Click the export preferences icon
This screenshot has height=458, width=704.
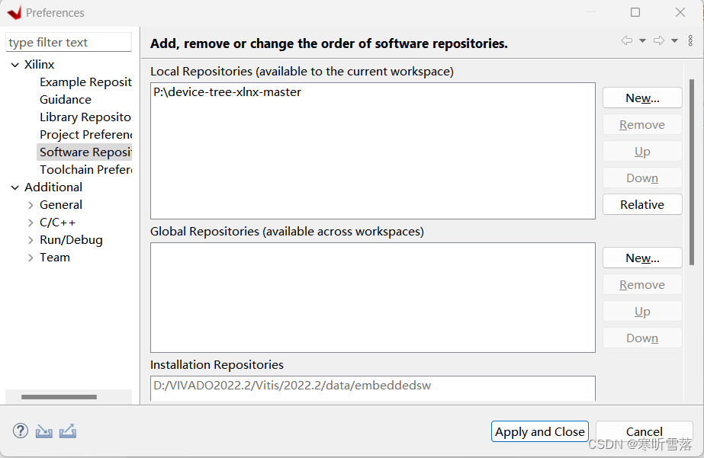pyautogui.click(x=68, y=431)
